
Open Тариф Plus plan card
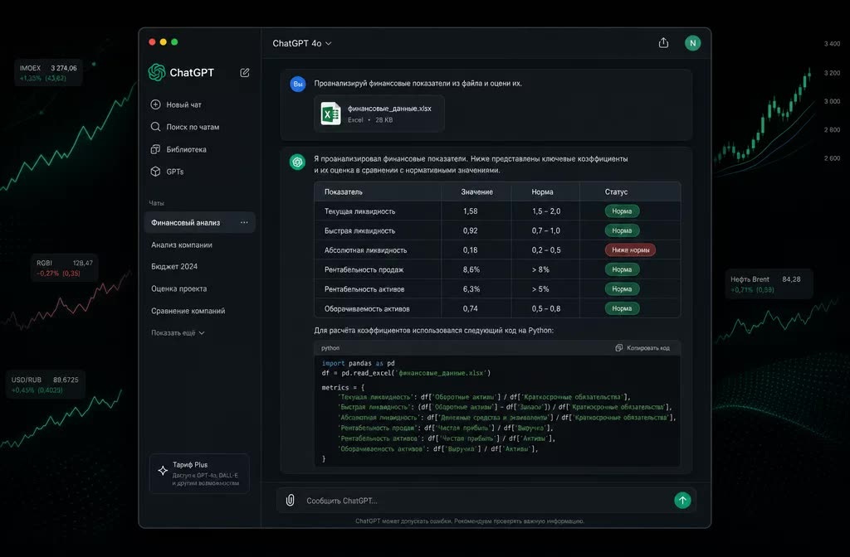(199, 473)
